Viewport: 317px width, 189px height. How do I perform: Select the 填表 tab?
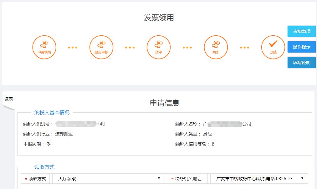coord(9,98)
